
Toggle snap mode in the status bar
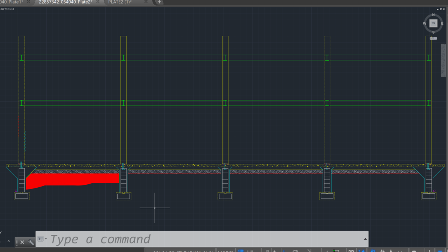click(250, 251)
